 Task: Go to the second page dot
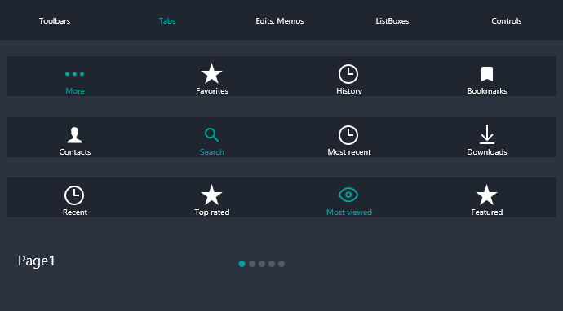click(x=252, y=264)
